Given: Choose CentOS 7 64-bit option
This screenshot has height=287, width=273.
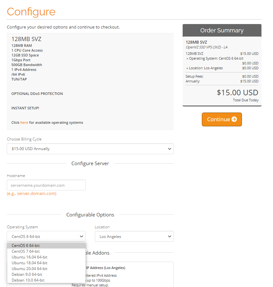Looking at the screenshot, I should click(x=26, y=251).
